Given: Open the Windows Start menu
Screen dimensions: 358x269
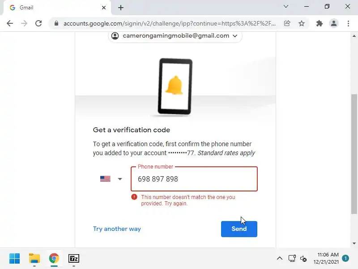Looking at the screenshot, I should pos(15,259).
